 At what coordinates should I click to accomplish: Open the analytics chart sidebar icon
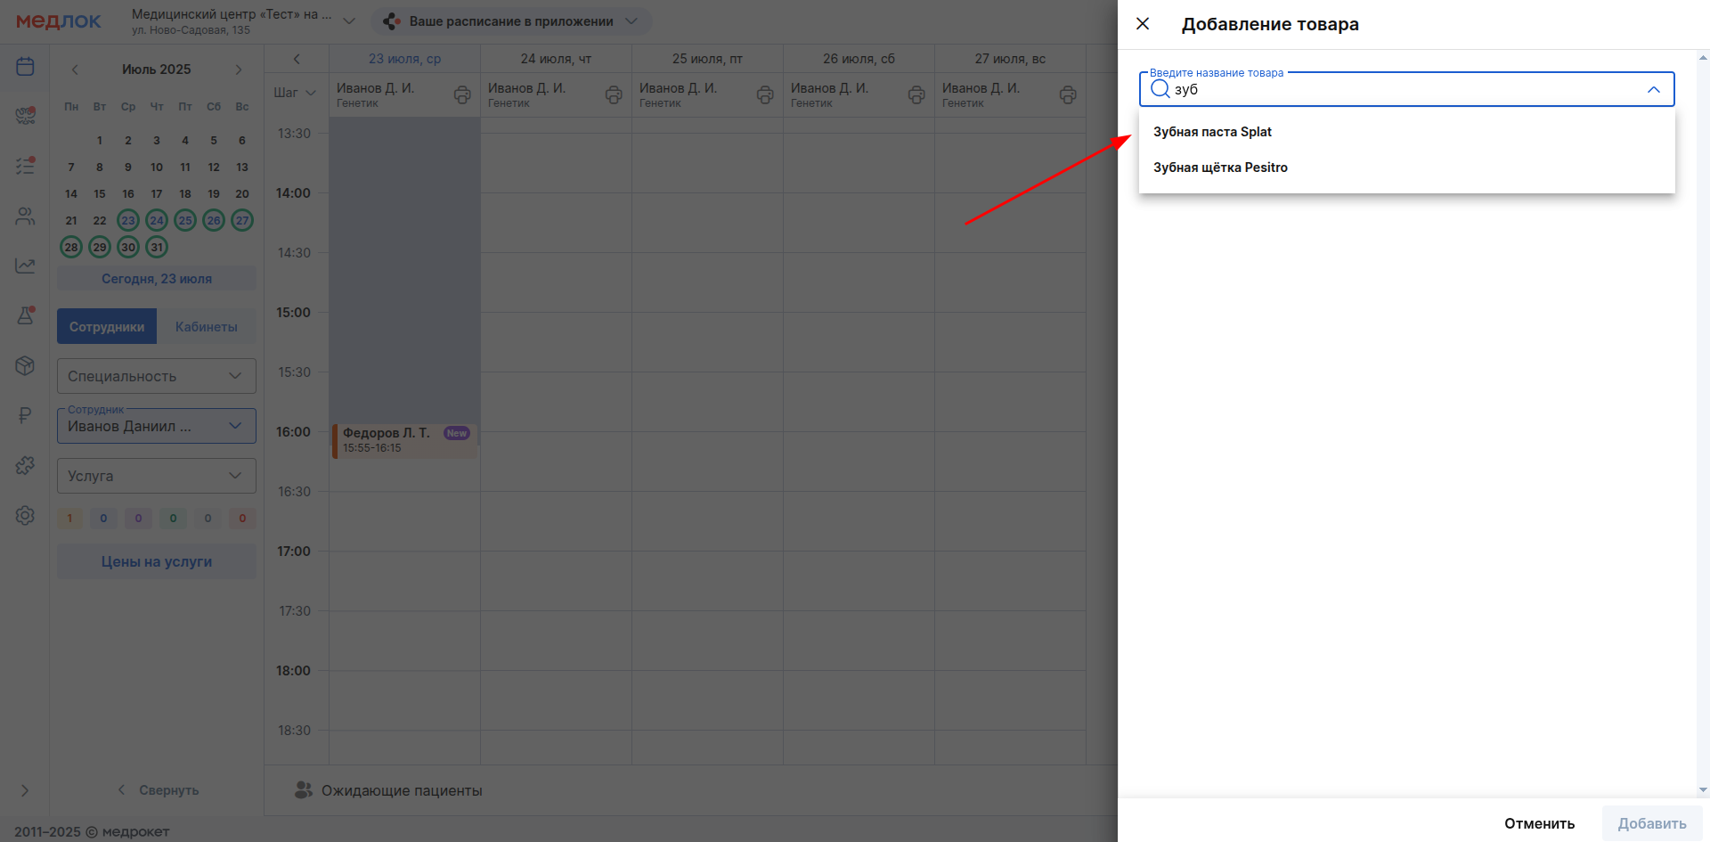pos(25,266)
